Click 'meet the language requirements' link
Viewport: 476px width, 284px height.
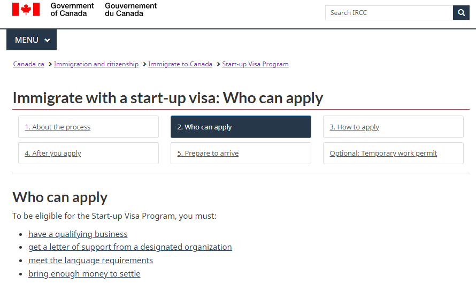pyautogui.click(x=91, y=260)
